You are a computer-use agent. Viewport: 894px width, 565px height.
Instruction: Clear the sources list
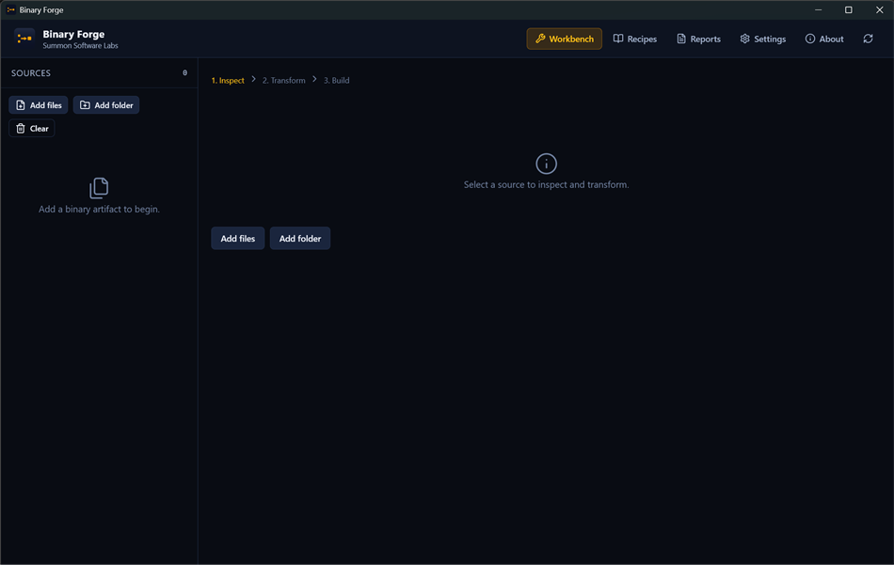(x=32, y=128)
